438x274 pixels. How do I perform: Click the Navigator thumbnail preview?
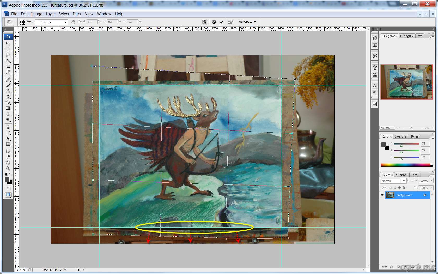(x=406, y=82)
